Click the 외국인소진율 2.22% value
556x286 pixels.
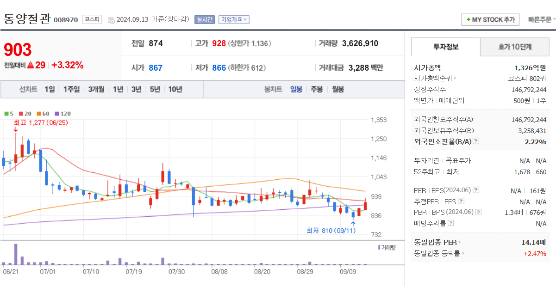coord(536,141)
